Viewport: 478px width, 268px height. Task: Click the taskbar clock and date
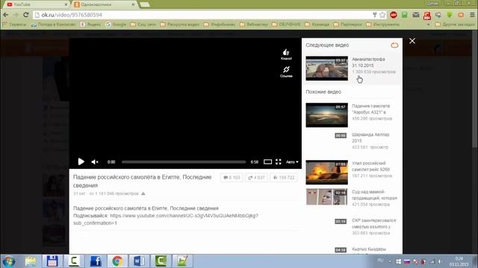point(459,261)
